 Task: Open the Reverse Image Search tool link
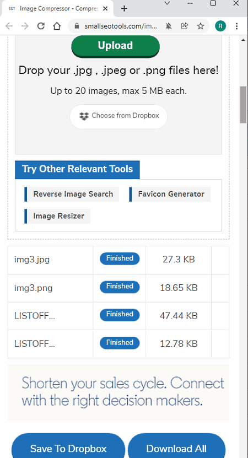click(x=72, y=194)
